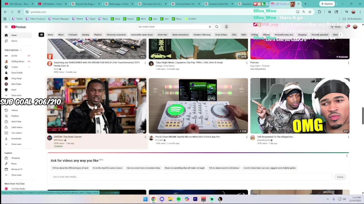Open the Create button
The height and width of the screenshot is (204, 364).
(x=336, y=27)
